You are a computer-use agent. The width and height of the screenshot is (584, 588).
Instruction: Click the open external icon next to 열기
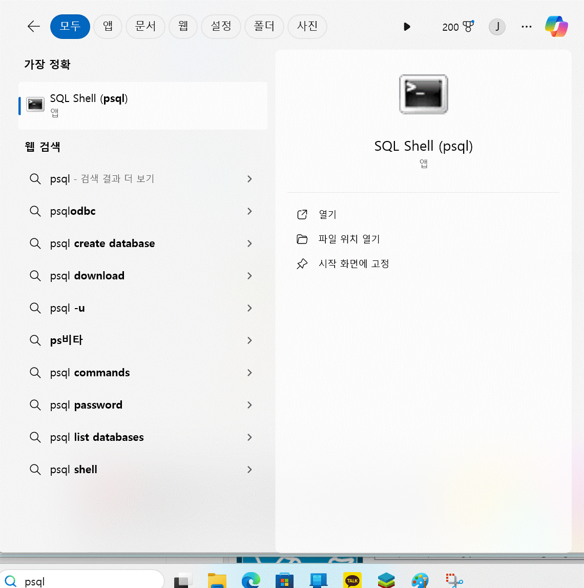click(302, 214)
